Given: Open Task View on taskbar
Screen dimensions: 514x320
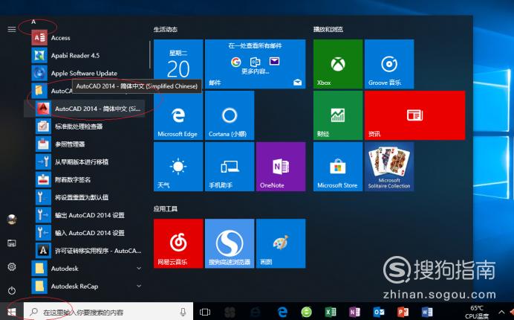Looking at the screenshot, I should tap(205, 312).
